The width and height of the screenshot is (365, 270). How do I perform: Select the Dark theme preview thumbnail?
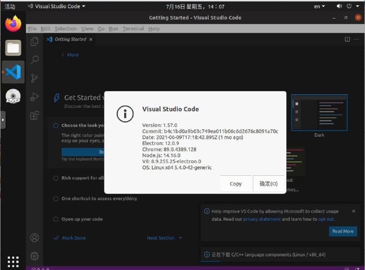319,112
